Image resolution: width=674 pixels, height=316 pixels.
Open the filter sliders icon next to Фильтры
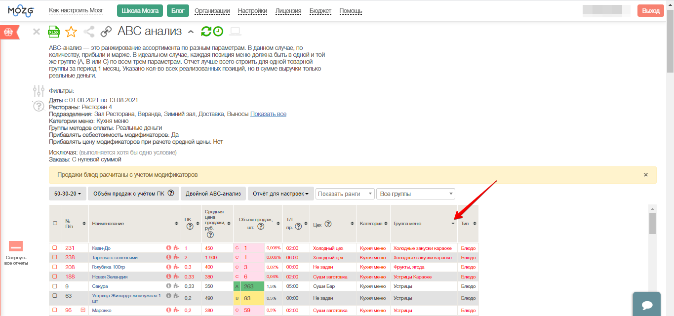click(x=39, y=91)
